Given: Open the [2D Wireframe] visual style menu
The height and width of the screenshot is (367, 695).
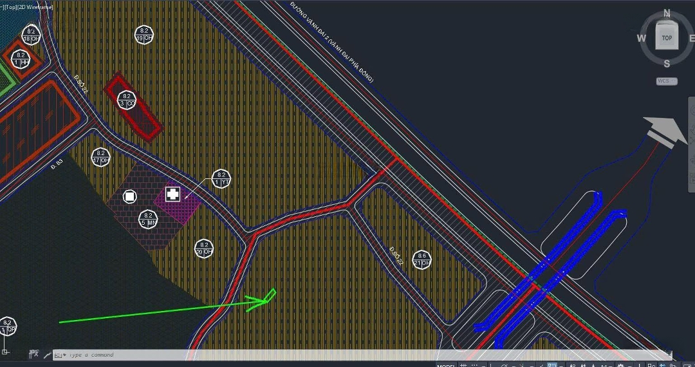Looking at the screenshot, I should [x=37, y=6].
